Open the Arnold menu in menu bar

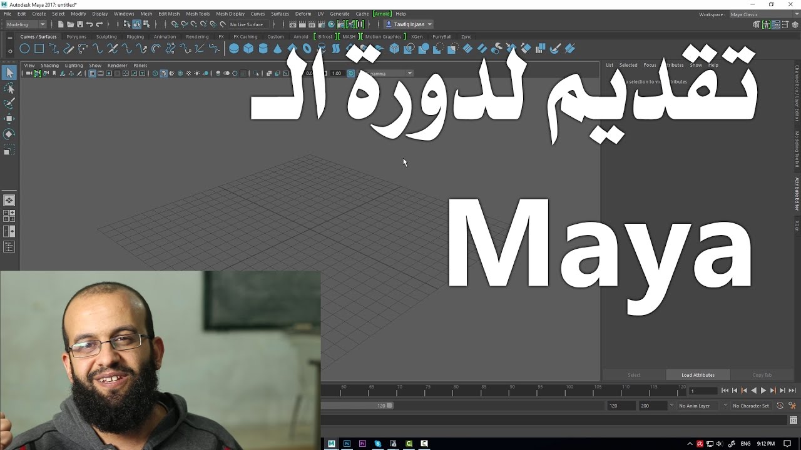382,14
